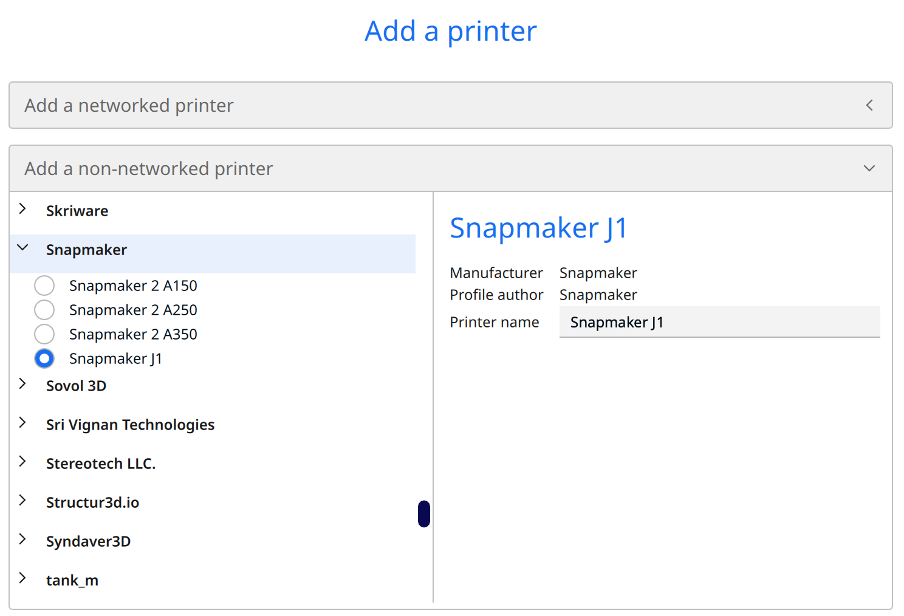This screenshot has height=616, width=904.
Task: Expand the Structur3d.io group
Action: point(22,501)
